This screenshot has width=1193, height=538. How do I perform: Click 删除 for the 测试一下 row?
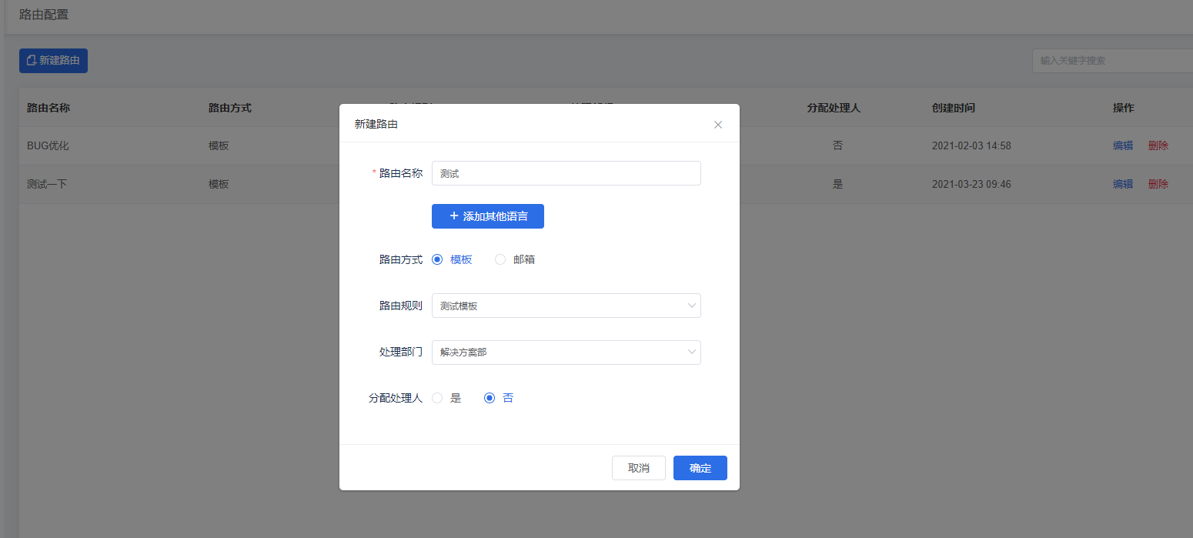(x=1158, y=184)
